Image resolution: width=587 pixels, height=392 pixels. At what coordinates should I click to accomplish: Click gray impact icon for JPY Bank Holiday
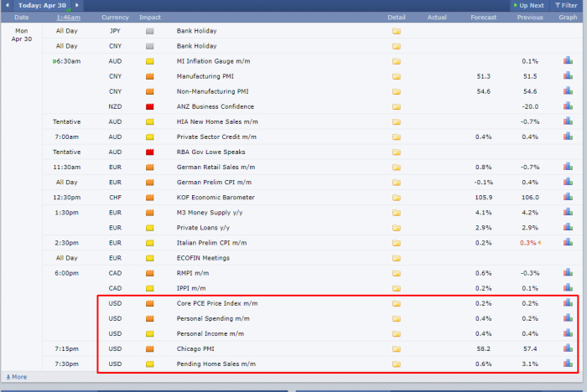point(150,31)
